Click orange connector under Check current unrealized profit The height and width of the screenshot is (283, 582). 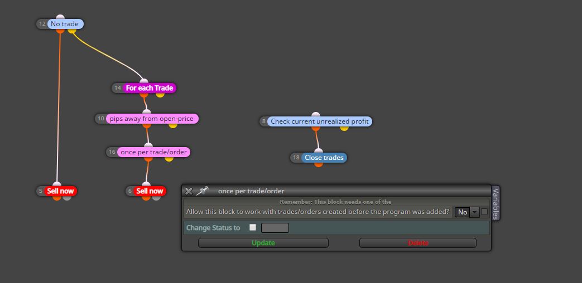tap(315, 128)
